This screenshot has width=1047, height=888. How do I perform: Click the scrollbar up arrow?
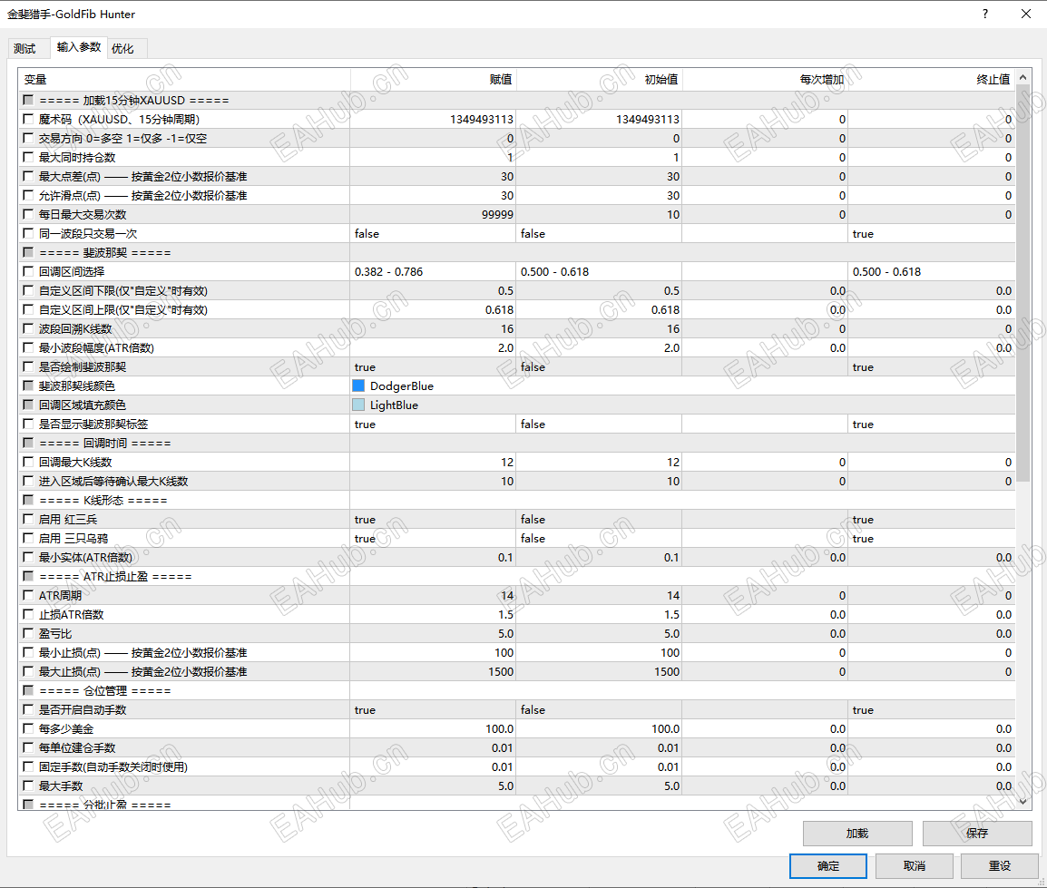pos(1023,78)
